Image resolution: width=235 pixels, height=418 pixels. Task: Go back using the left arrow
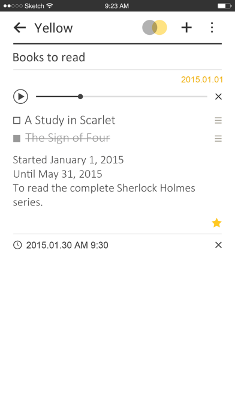20,28
